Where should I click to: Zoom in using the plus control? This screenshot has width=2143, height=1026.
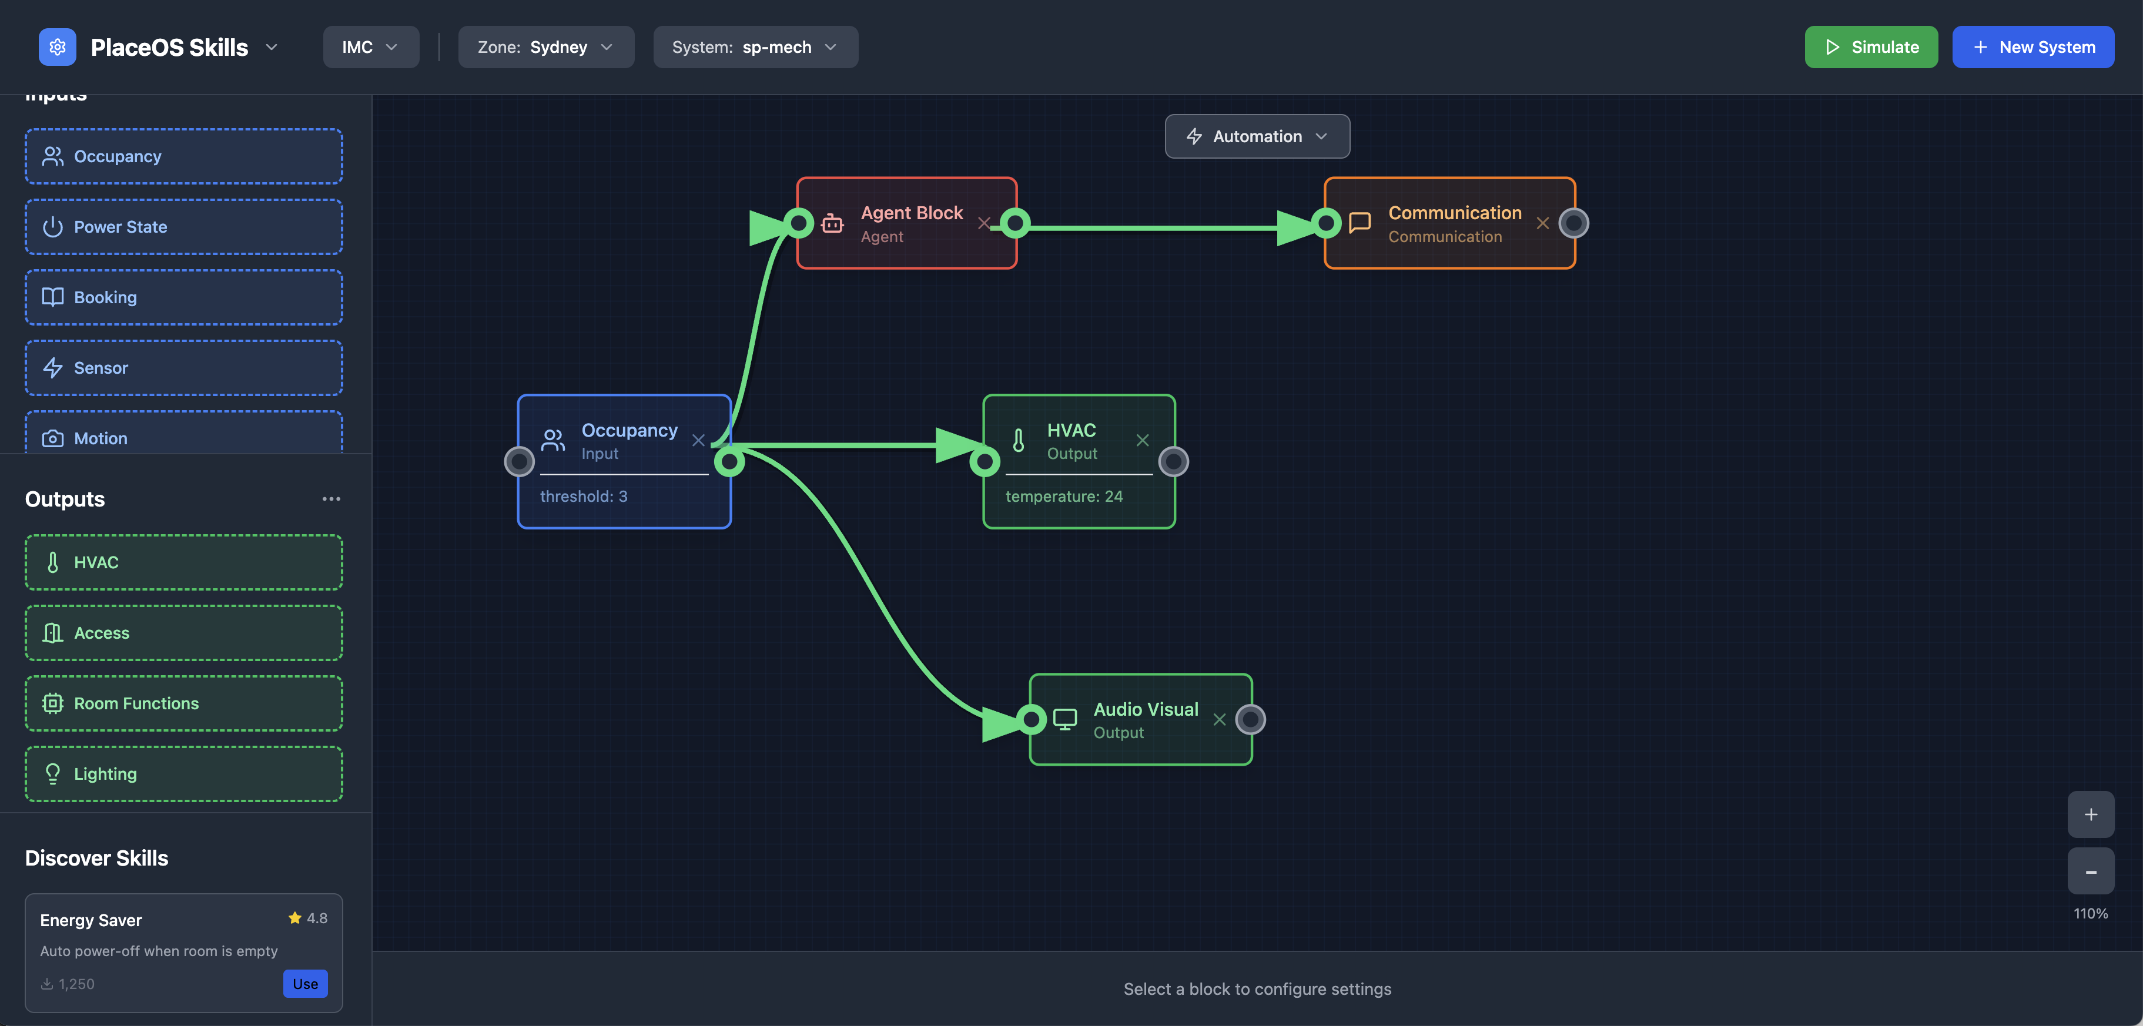(x=2090, y=814)
